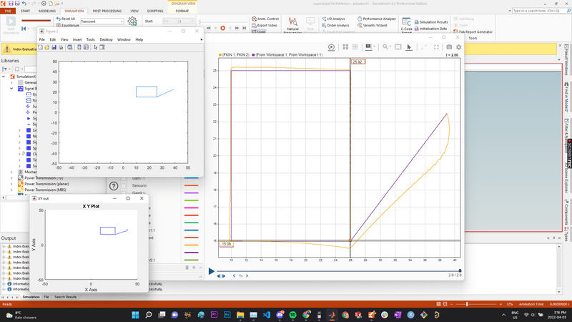Click Export Video in the ribbon

coord(265,25)
